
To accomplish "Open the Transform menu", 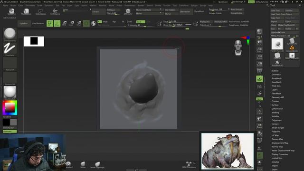I will click(x=183, y=6).
